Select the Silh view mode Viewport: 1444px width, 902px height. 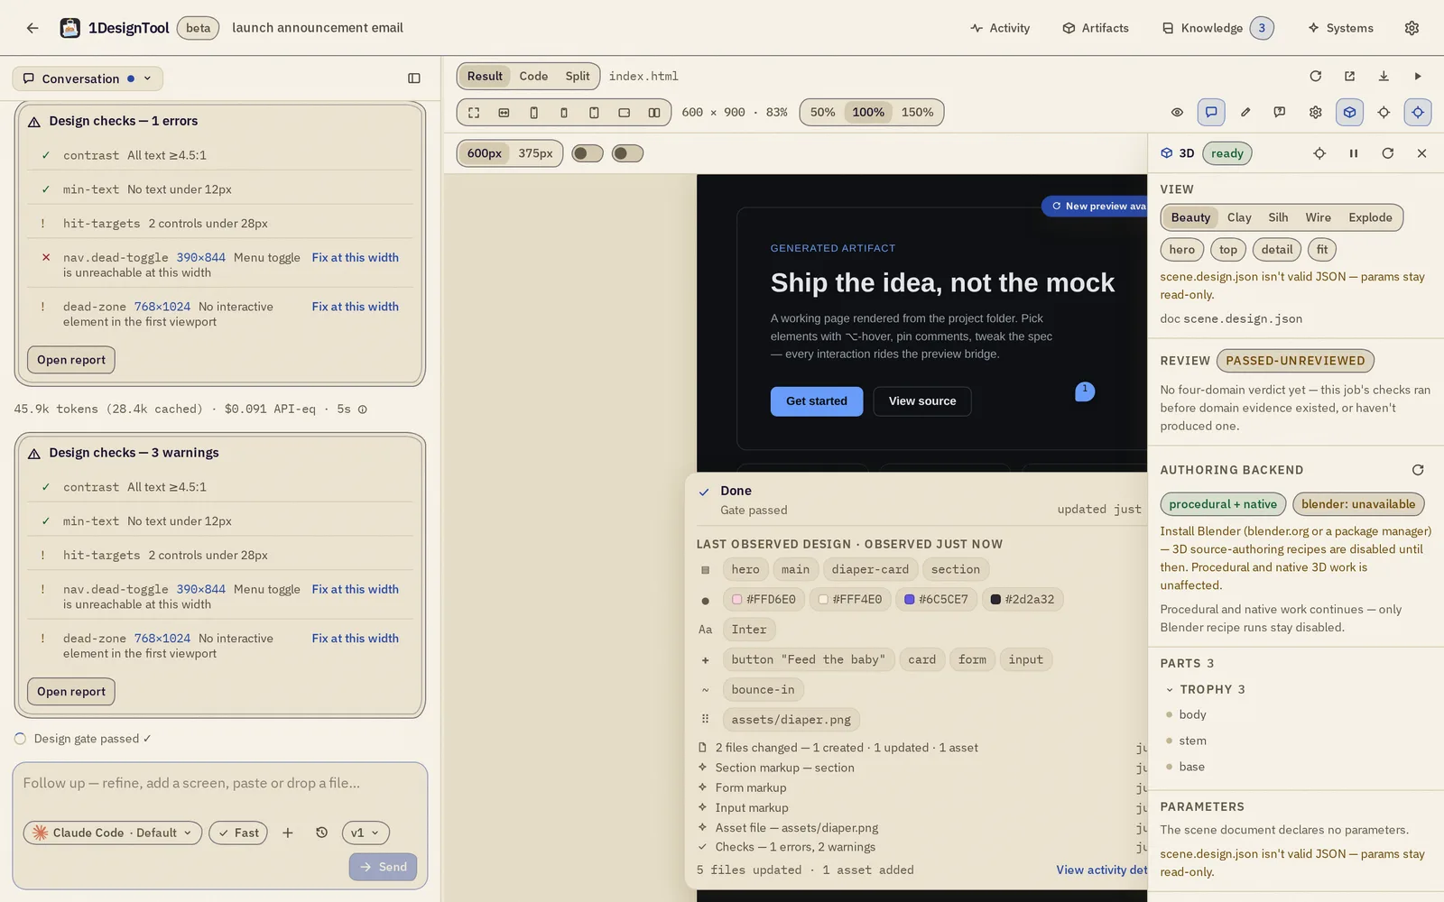click(1278, 217)
